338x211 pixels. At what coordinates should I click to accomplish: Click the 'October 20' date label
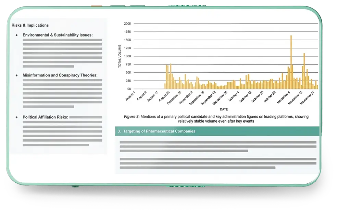click(x=258, y=97)
